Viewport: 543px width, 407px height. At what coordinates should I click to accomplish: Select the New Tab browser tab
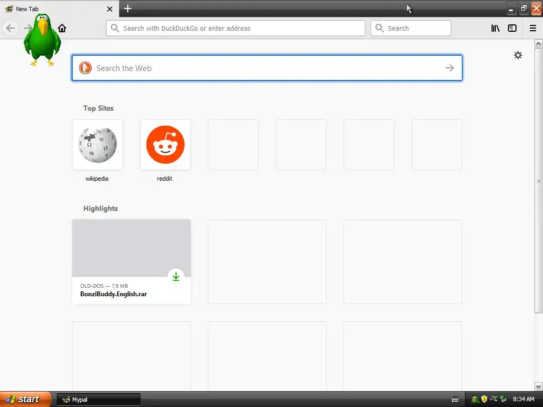tap(59, 9)
